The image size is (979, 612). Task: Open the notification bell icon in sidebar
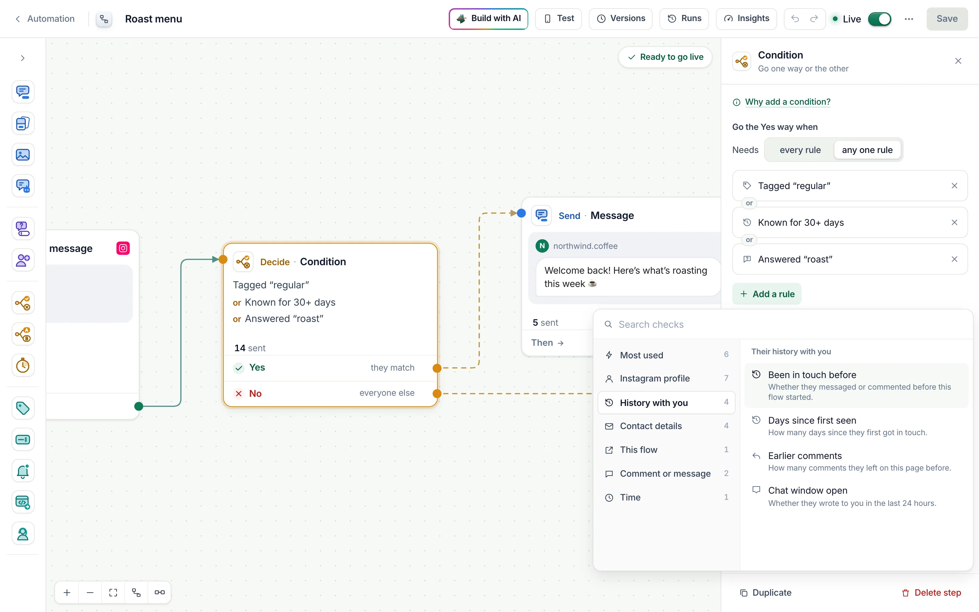click(23, 471)
